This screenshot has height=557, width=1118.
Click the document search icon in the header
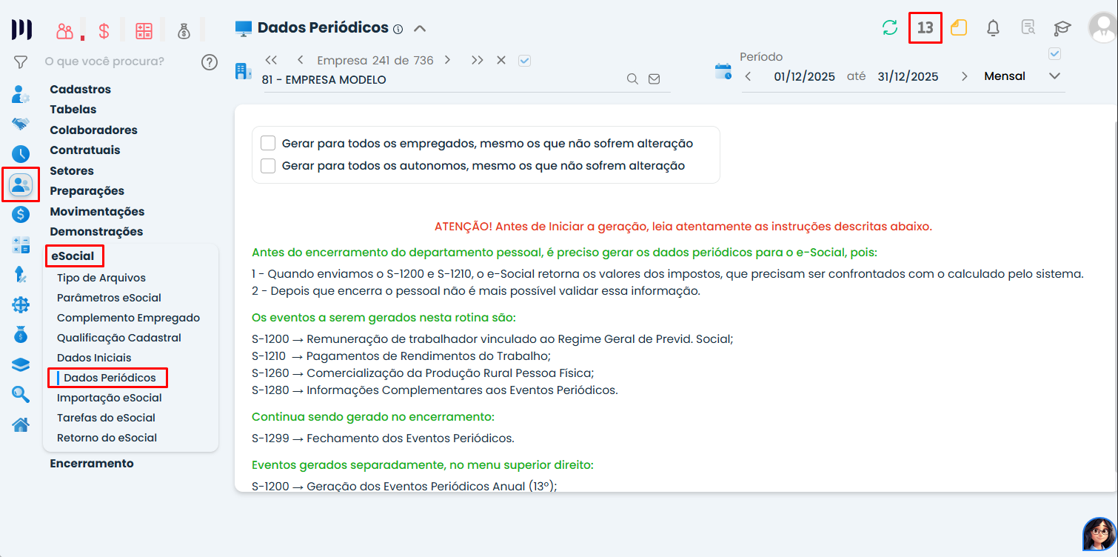tap(1028, 28)
